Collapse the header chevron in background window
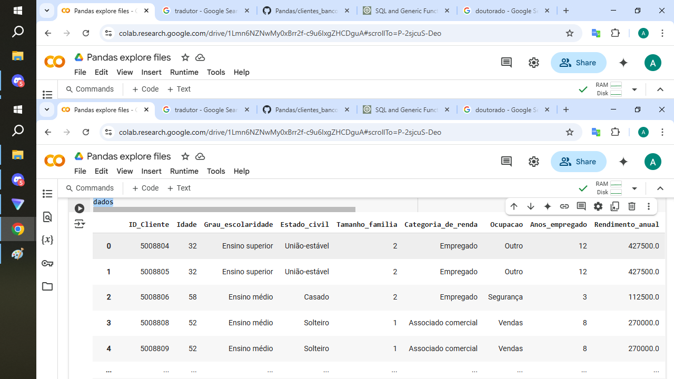The image size is (674, 379). (660, 89)
